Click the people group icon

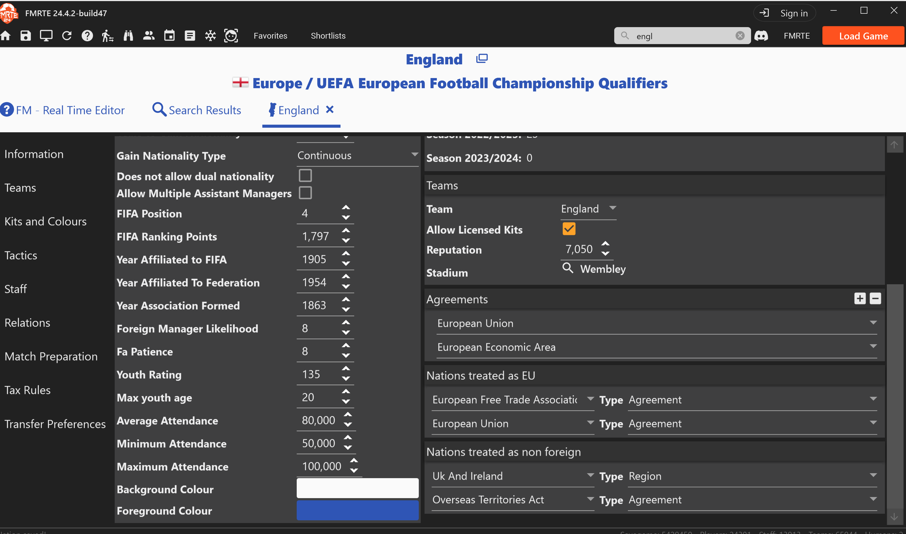click(149, 36)
